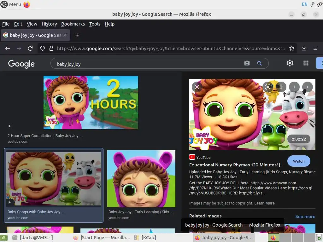Click the Watch button
323x242 pixels.
click(x=299, y=161)
